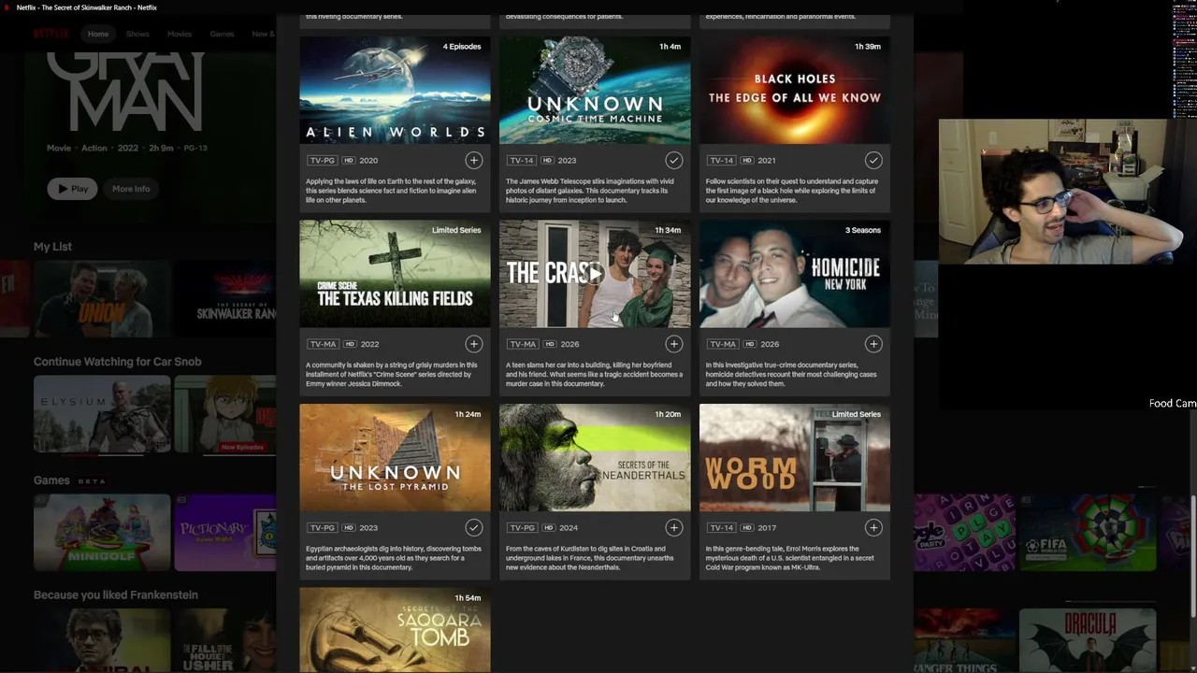1197x673 pixels.
Task: Resume Elysium in Continue Watching
Action: click(102, 415)
